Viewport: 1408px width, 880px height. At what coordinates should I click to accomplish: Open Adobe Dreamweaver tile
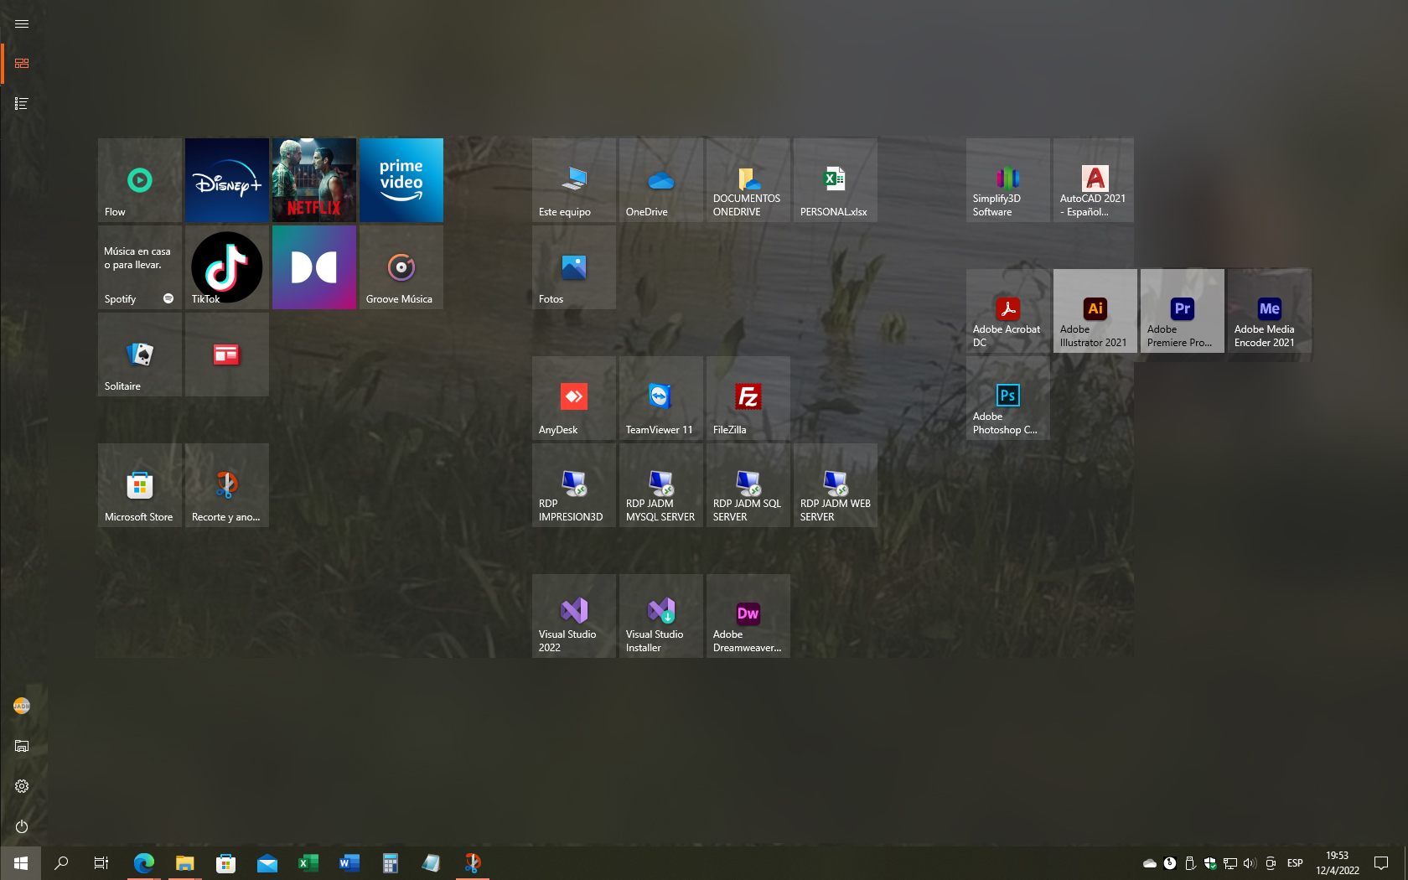748,616
